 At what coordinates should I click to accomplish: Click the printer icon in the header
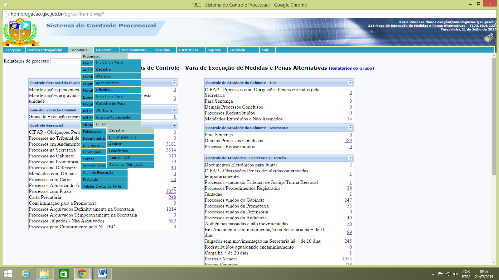point(489,38)
